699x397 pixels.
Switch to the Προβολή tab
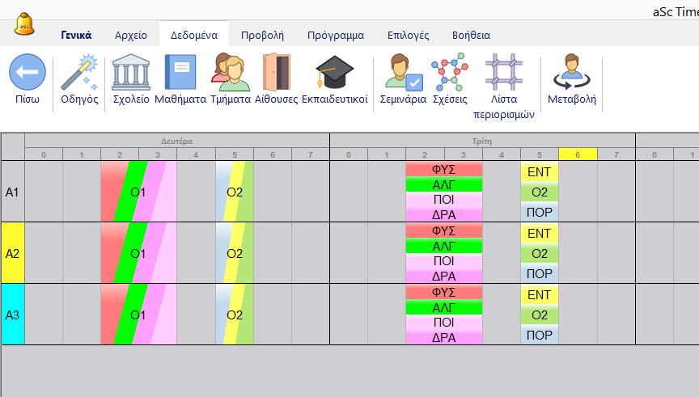(x=261, y=35)
